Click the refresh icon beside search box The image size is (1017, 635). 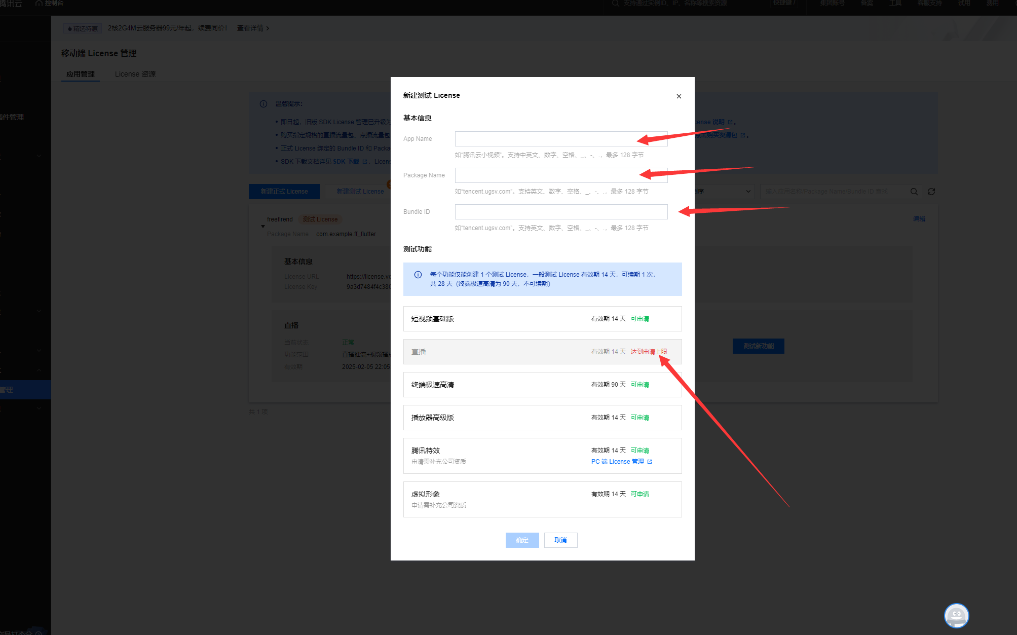(x=931, y=192)
